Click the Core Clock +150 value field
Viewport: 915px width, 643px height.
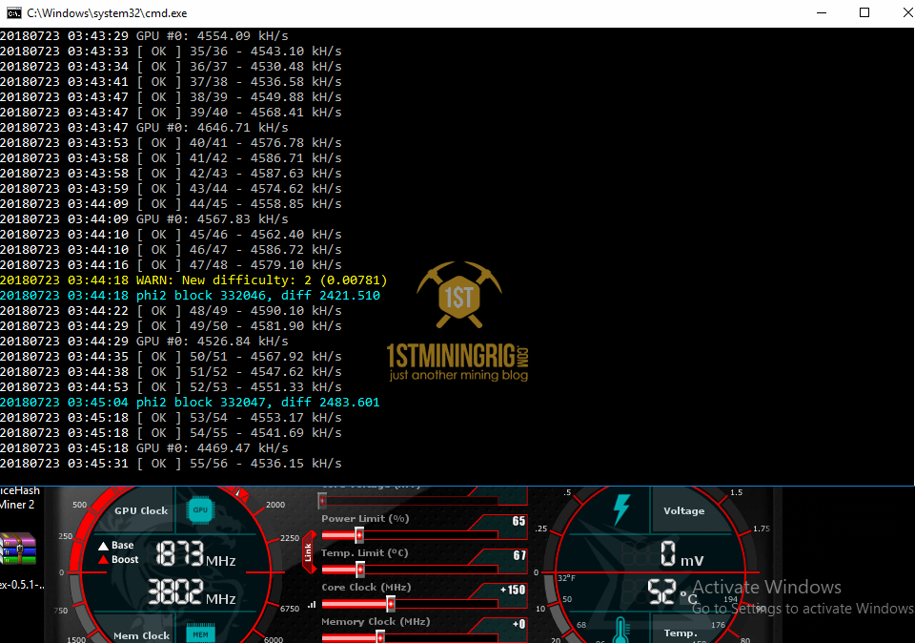513,590
